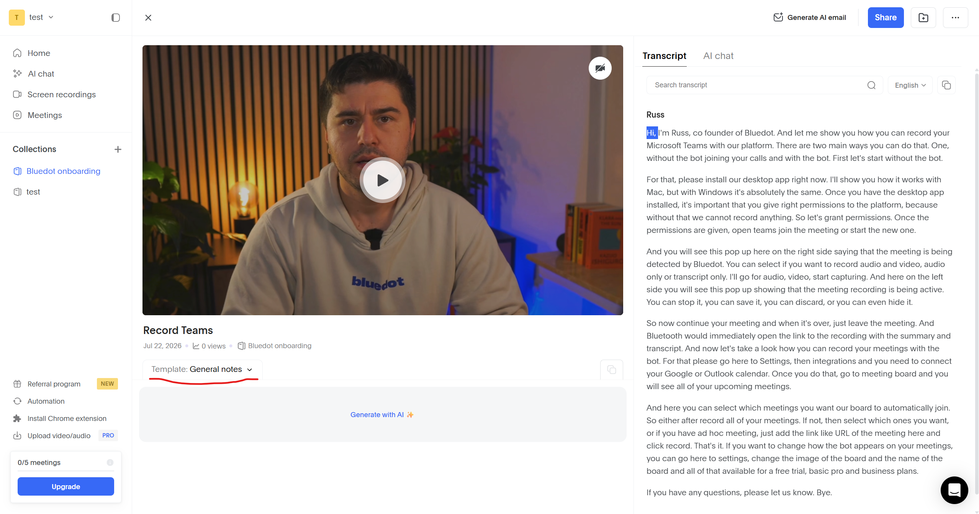979x514 pixels.
Task: Click the highlighted word "Hi," in transcript
Action: coord(652,133)
